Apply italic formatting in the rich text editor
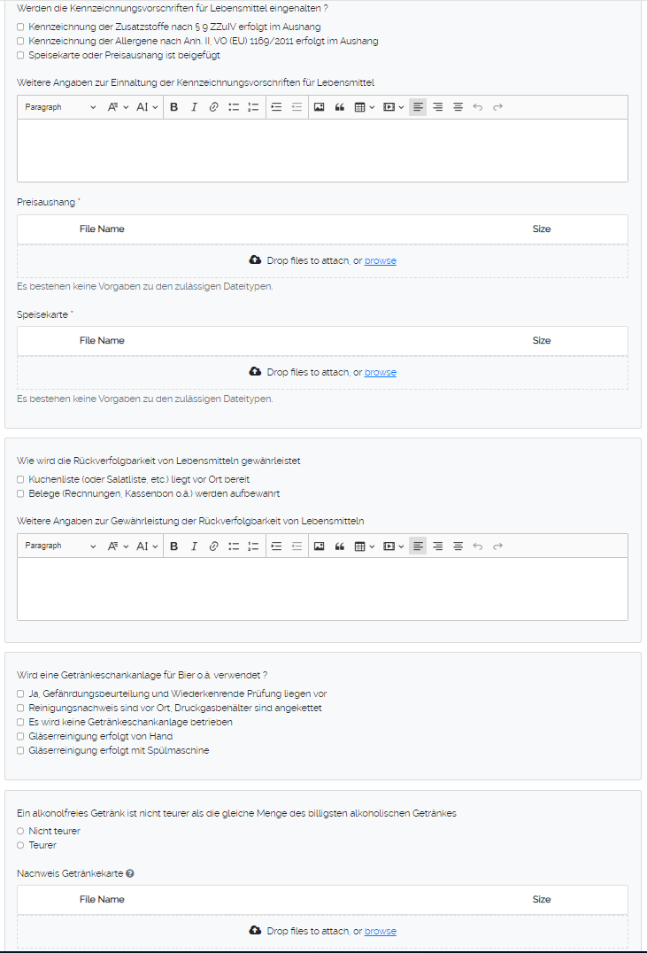This screenshot has width=647, height=953. coord(194,106)
